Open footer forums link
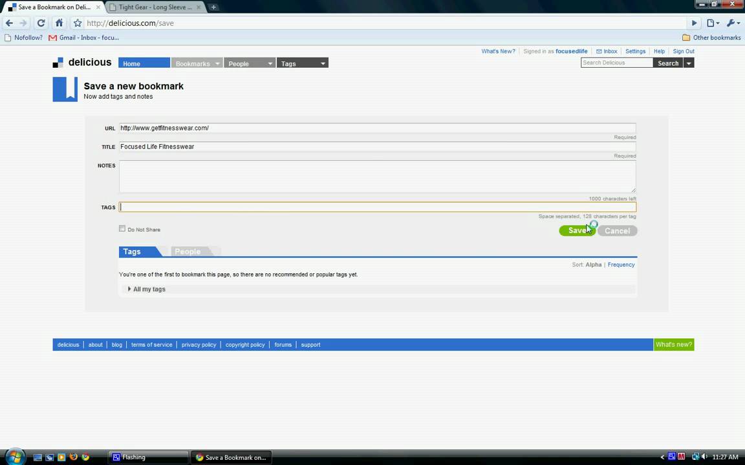This screenshot has height=465, width=745. click(283, 345)
